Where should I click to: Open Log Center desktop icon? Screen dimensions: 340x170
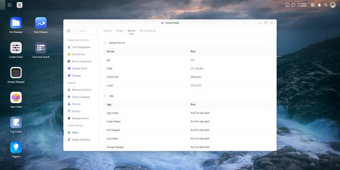[16, 123]
